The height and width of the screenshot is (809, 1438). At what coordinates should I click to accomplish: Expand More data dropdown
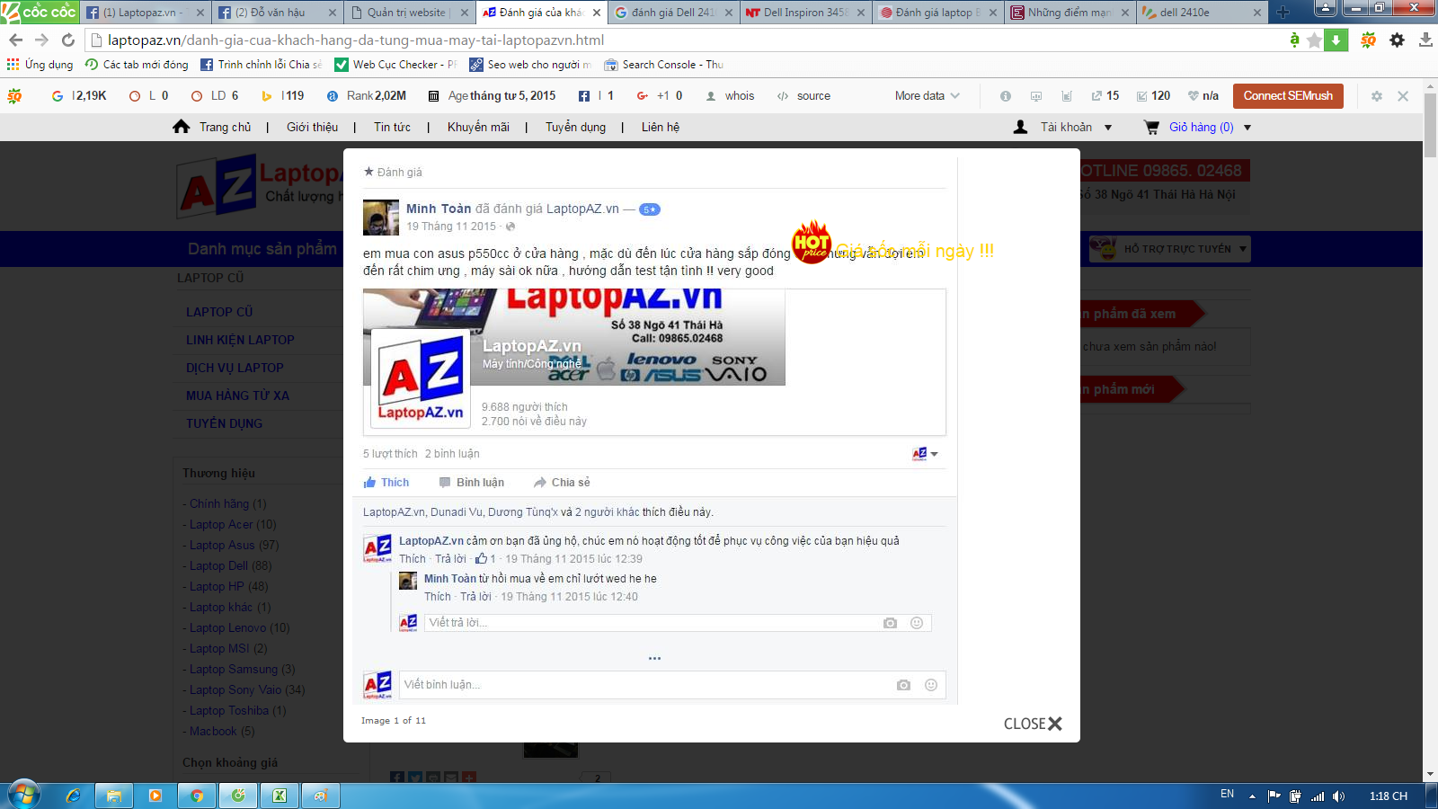pyautogui.click(x=927, y=95)
